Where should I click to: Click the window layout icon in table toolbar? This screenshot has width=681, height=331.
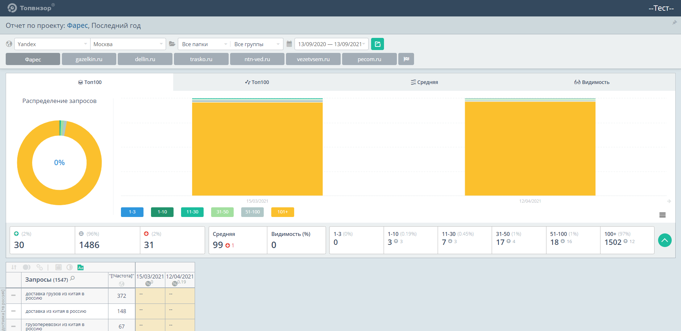point(59,267)
